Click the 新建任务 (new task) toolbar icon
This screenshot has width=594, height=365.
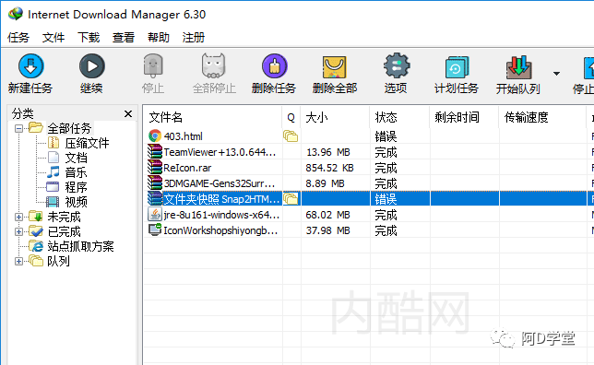tap(30, 65)
